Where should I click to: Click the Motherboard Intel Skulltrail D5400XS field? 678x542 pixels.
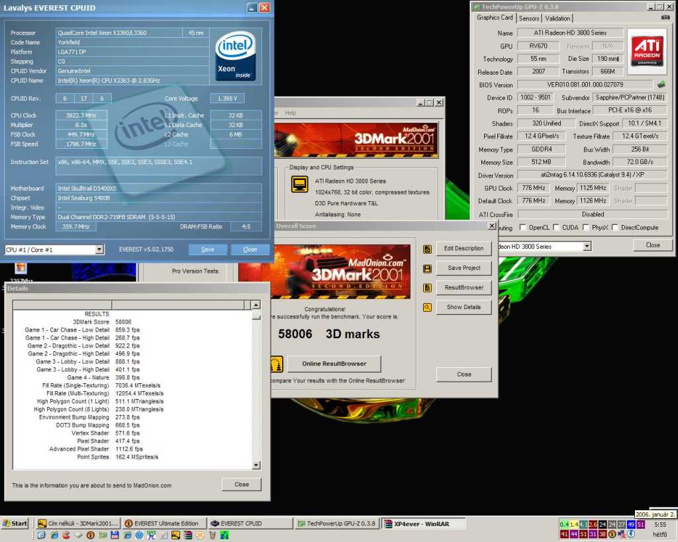tap(159, 189)
